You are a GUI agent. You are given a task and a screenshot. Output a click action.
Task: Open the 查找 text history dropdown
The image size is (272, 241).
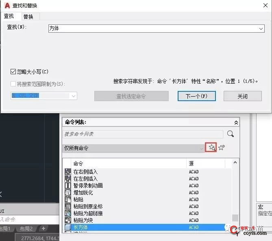(x=261, y=29)
